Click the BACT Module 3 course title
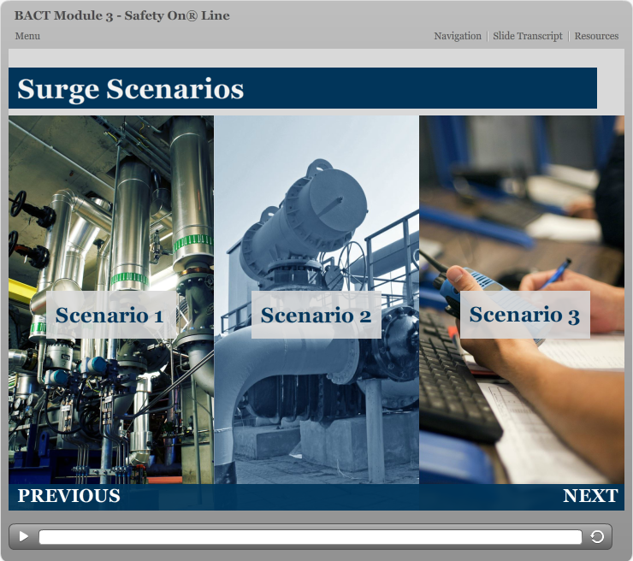This screenshot has height=561, width=633. (x=122, y=15)
